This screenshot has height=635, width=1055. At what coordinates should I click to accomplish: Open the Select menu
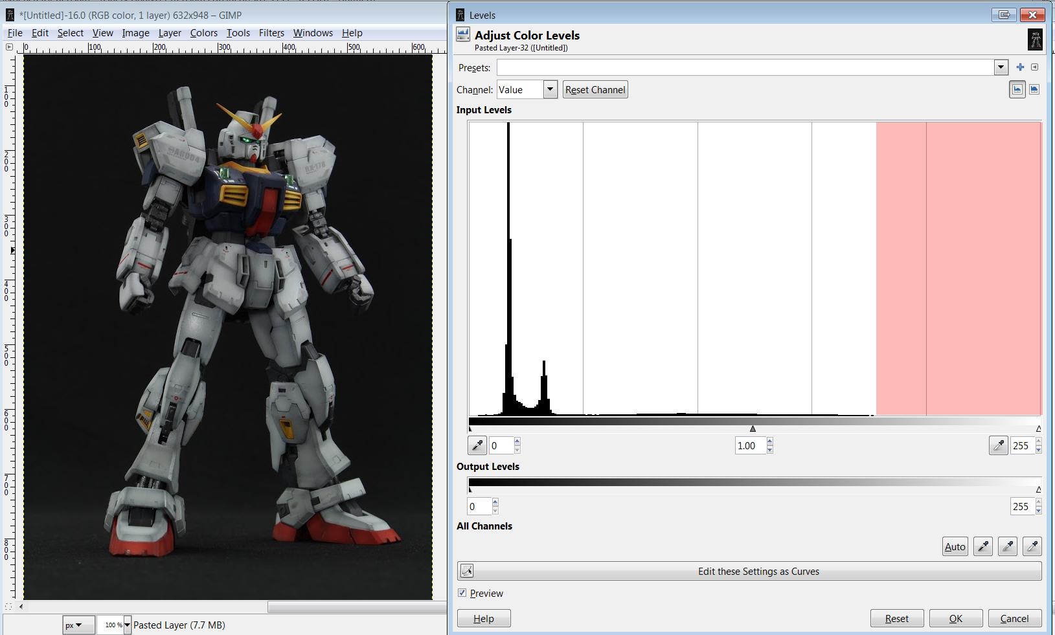pyautogui.click(x=70, y=33)
